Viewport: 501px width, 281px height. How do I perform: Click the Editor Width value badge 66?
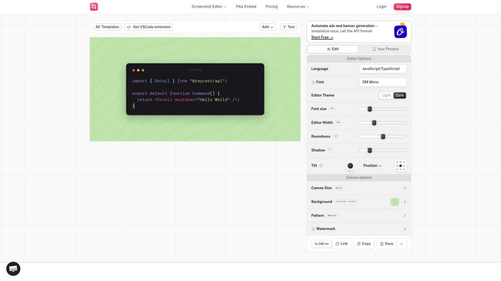(338, 123)
